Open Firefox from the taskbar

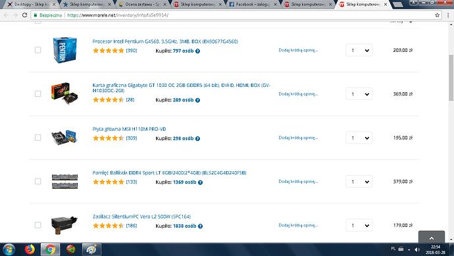30,249
